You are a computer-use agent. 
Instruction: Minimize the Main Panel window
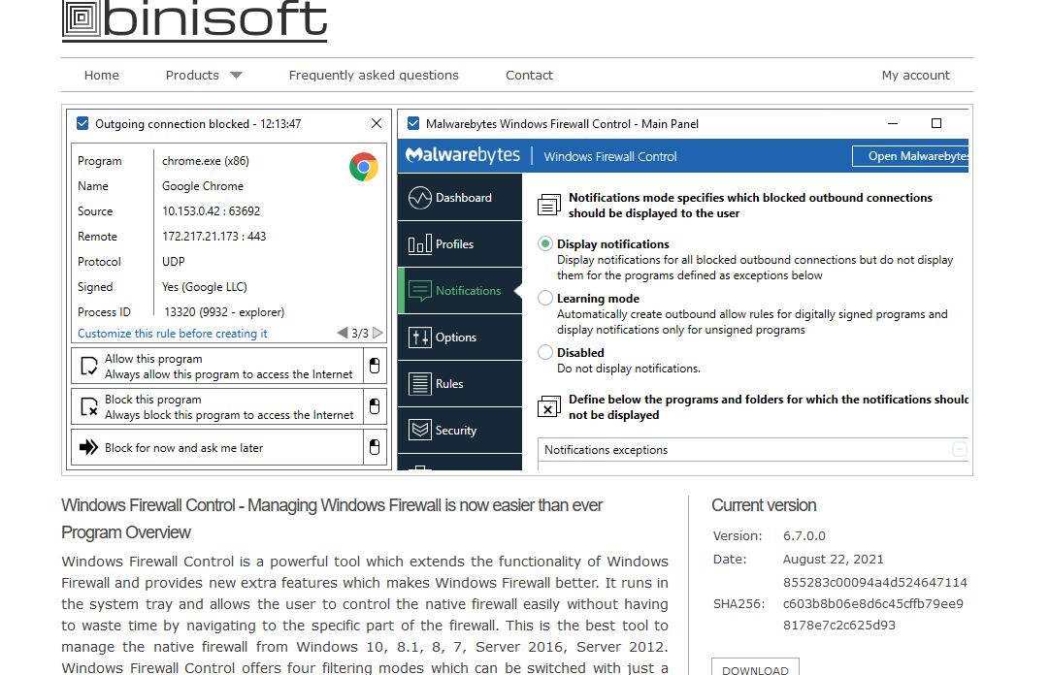(893, 124)
